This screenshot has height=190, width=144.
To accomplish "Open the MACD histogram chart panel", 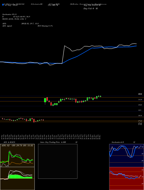I will tap(17, 178).
